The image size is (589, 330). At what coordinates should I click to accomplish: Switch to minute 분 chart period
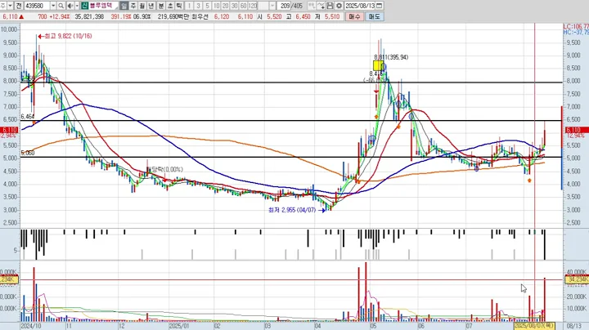(x=161, y=6)
